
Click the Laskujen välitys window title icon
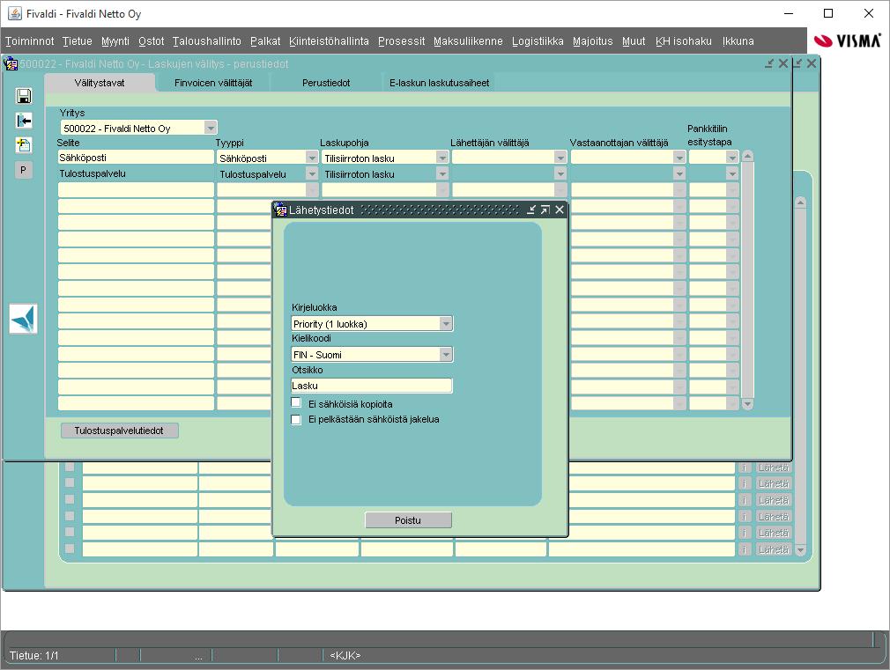11,63
